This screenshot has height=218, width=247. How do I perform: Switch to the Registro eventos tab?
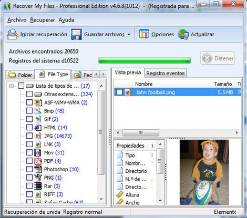[166, 73]
